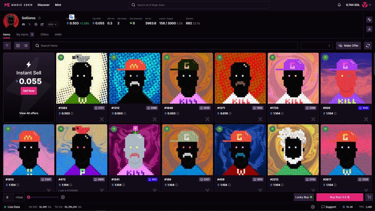Open the Discover menu
The image size is (375, 211).
point(43,5)
